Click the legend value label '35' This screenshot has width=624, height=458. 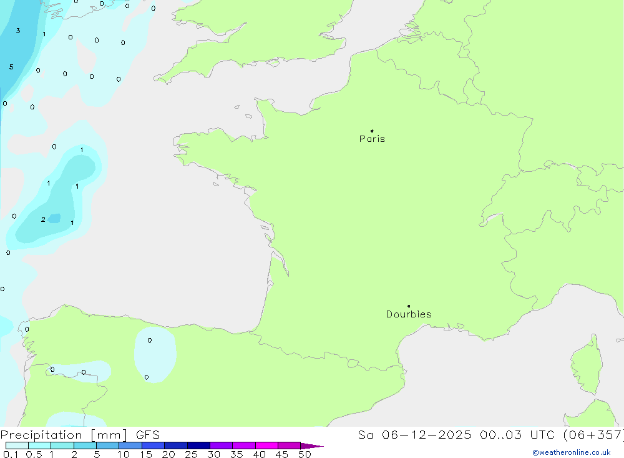coord(236,454)
